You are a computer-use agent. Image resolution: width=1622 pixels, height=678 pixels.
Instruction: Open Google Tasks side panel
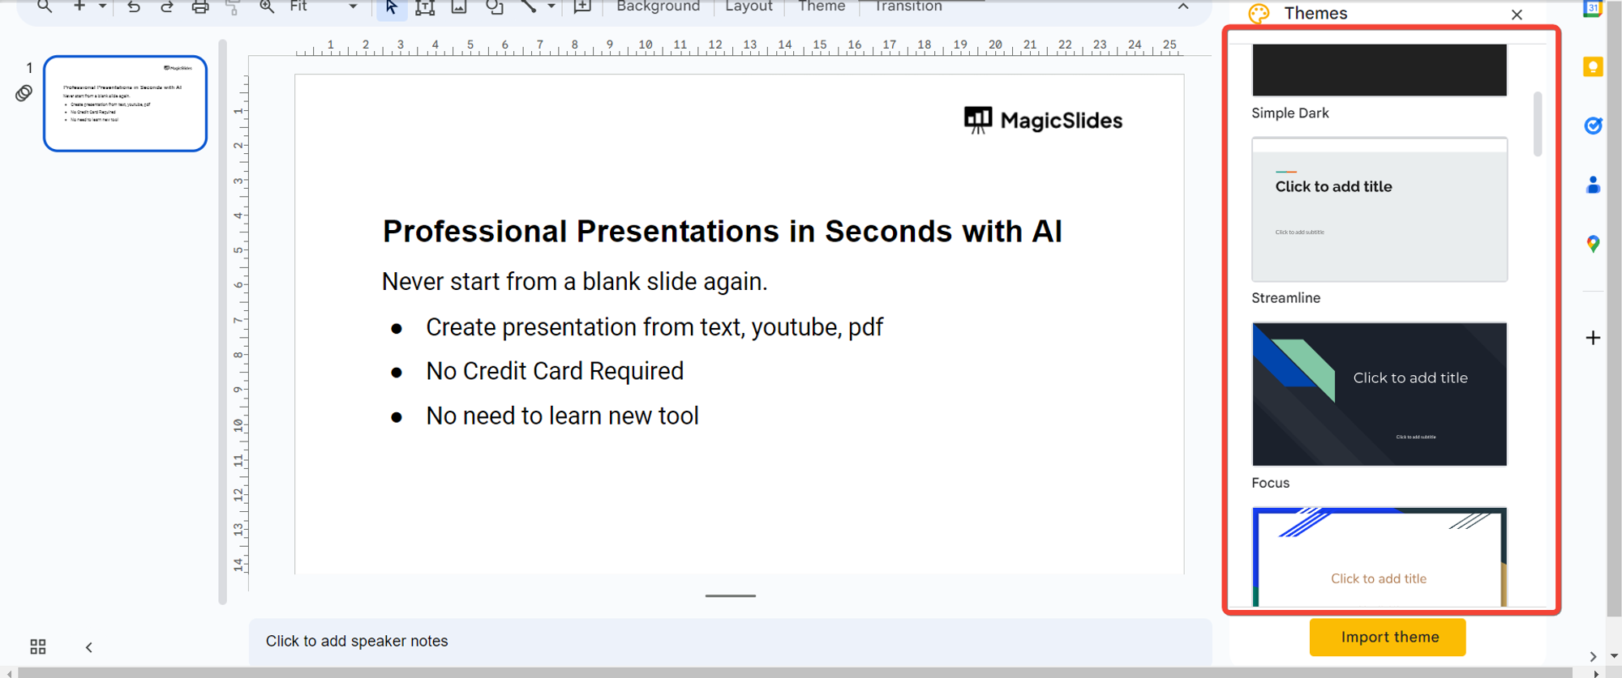(x=1593, y=126)
